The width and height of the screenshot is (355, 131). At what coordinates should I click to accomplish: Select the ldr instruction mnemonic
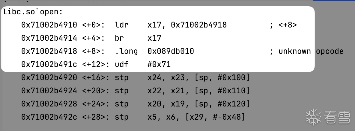(x=121, y=25)
